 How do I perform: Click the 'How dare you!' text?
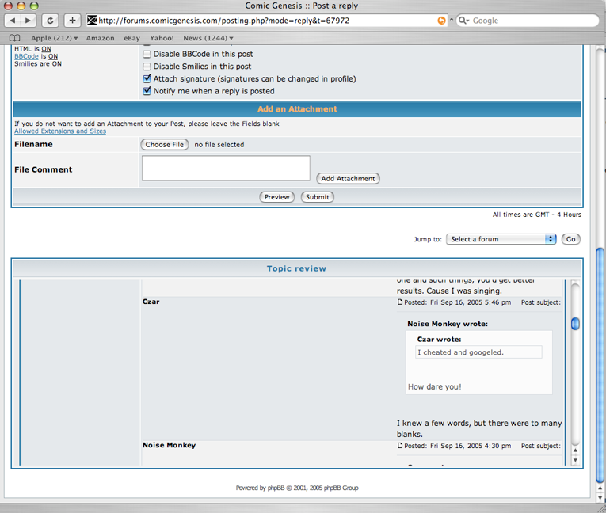point(435,386)
